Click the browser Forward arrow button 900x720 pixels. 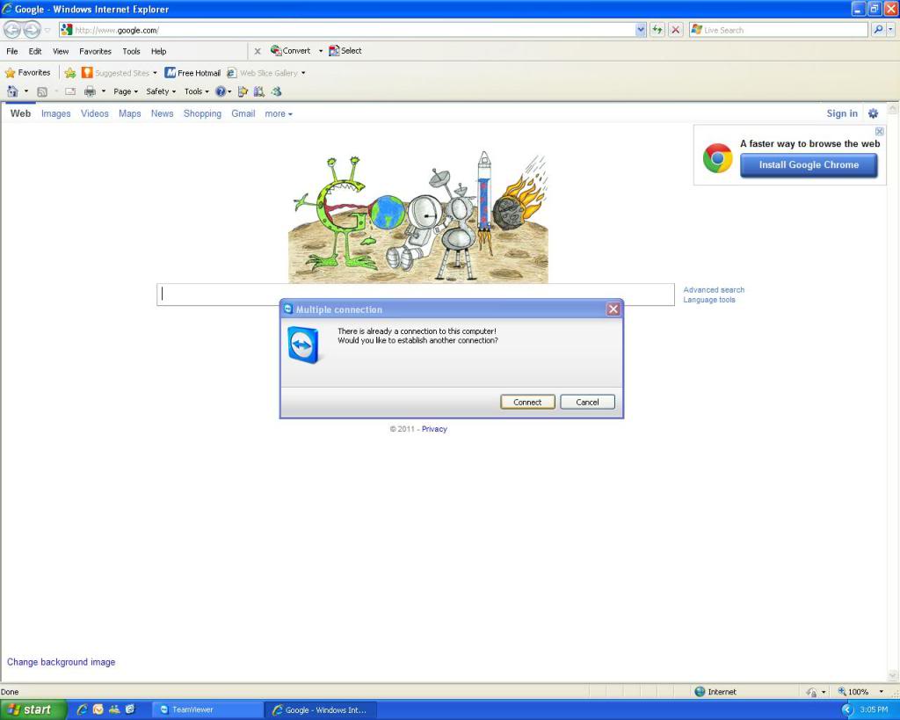click(x=32, y=29)
